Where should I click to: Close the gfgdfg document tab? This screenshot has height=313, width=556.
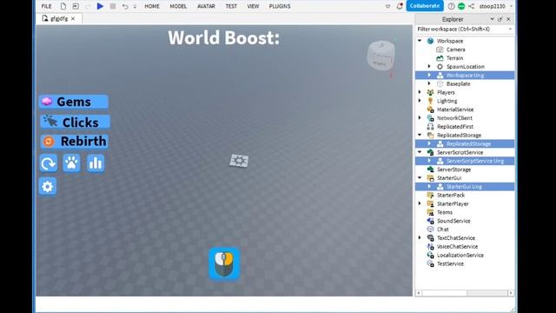(x=73, y=18)
